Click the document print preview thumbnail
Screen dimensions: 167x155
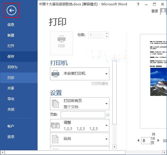153,81
